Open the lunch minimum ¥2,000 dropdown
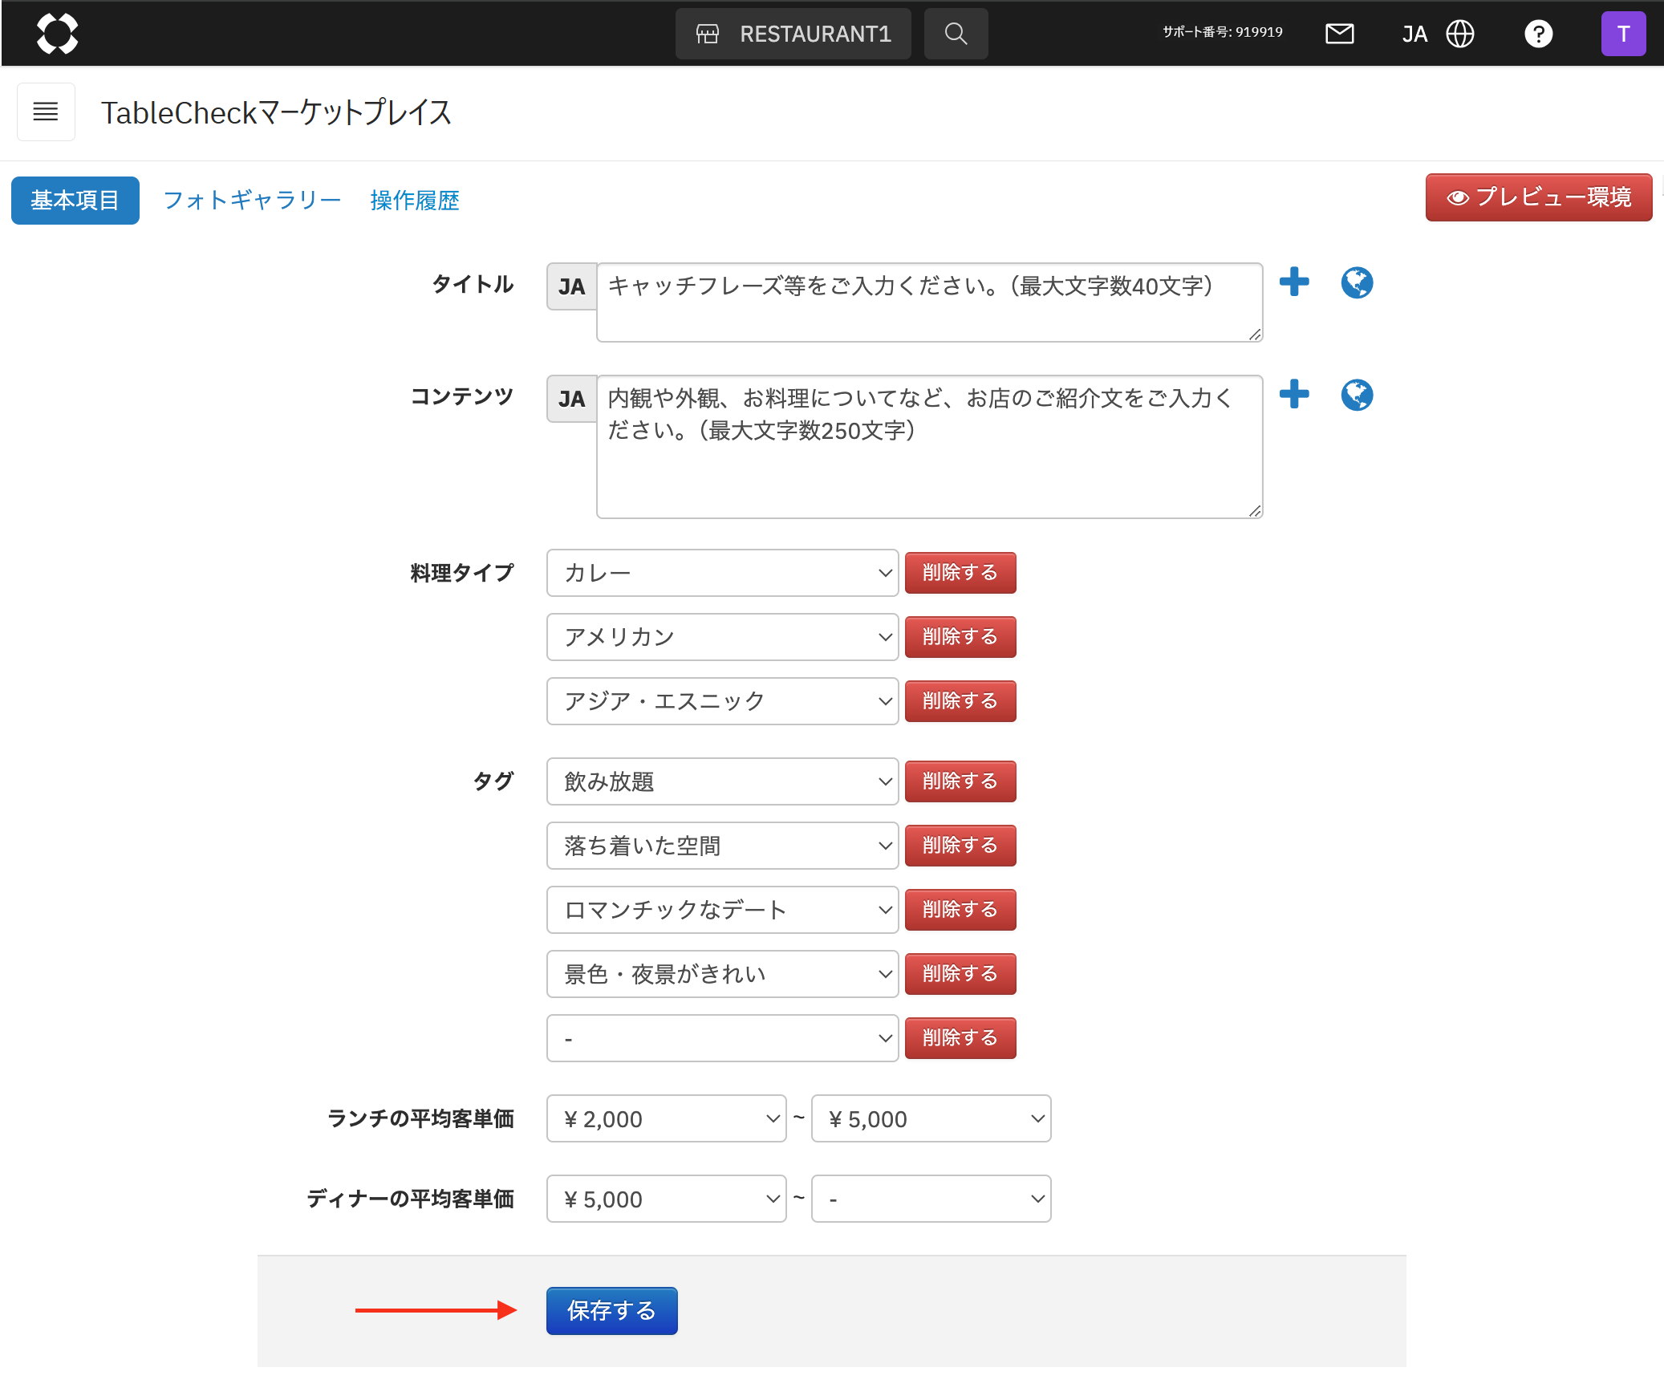 pos(666,1118)
